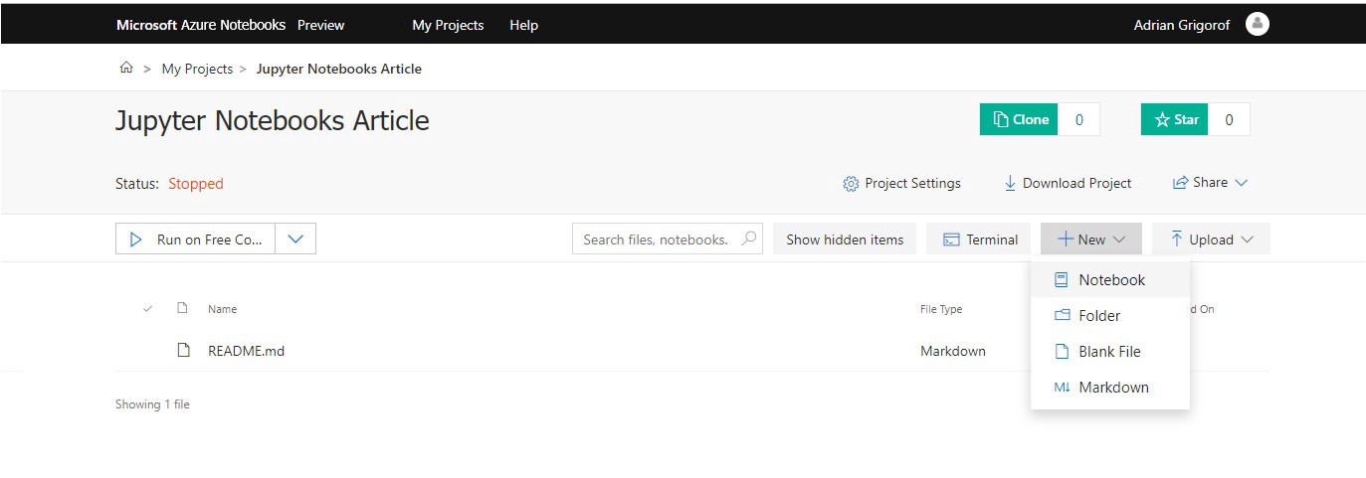Click the notebook icon in New menu
The height and width of the screenshot is (478, 1366).
point(1062,280)
